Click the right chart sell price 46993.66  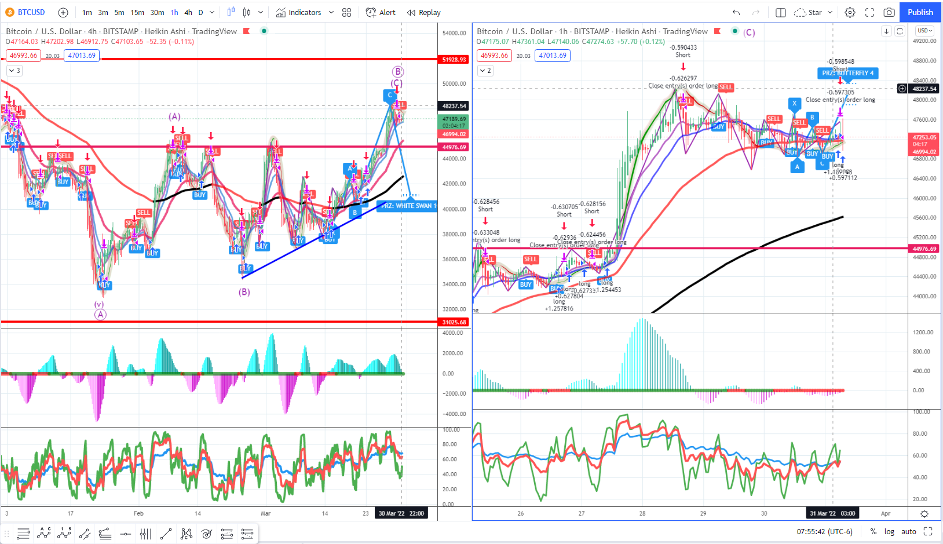pos(494,56)
